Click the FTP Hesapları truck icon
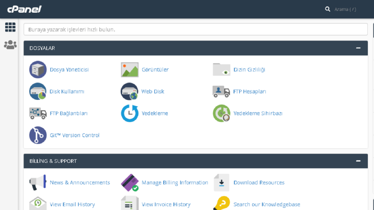 pyautogui.click(x=221, y=91)
